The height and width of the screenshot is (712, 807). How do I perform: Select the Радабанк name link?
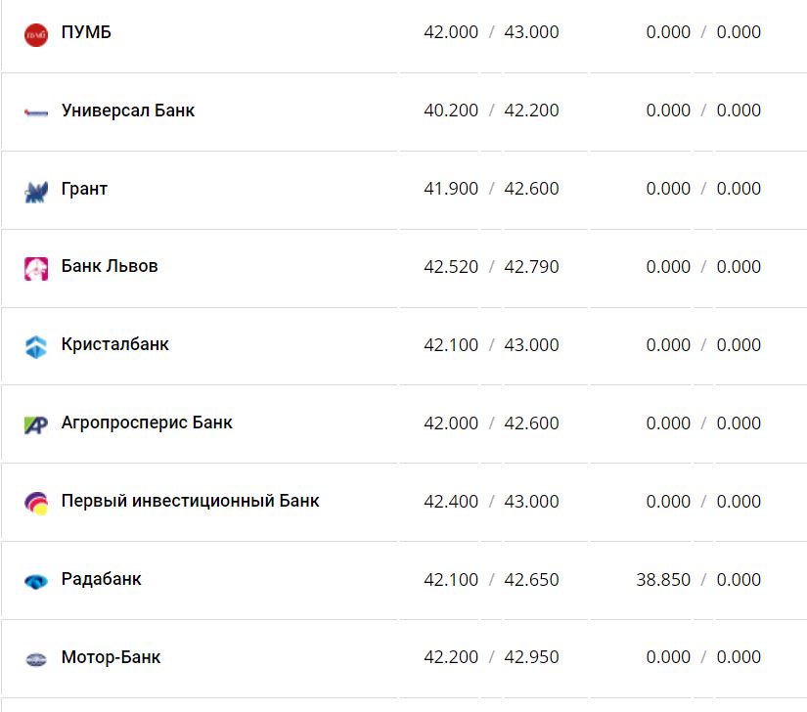[x=101, y=579]
